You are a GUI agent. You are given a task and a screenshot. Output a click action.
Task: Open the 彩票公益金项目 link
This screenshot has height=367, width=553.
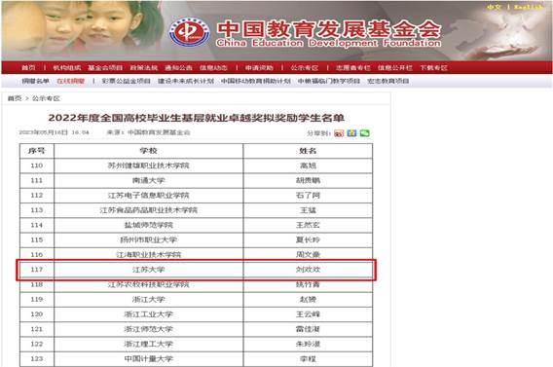[126, 81]
